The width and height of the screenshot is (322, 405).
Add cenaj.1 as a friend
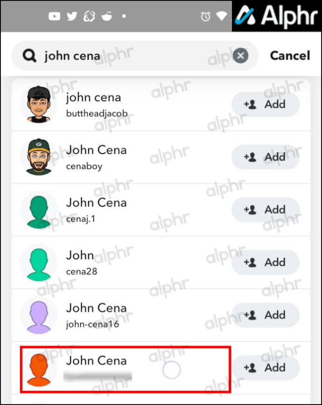click(266, 210)
